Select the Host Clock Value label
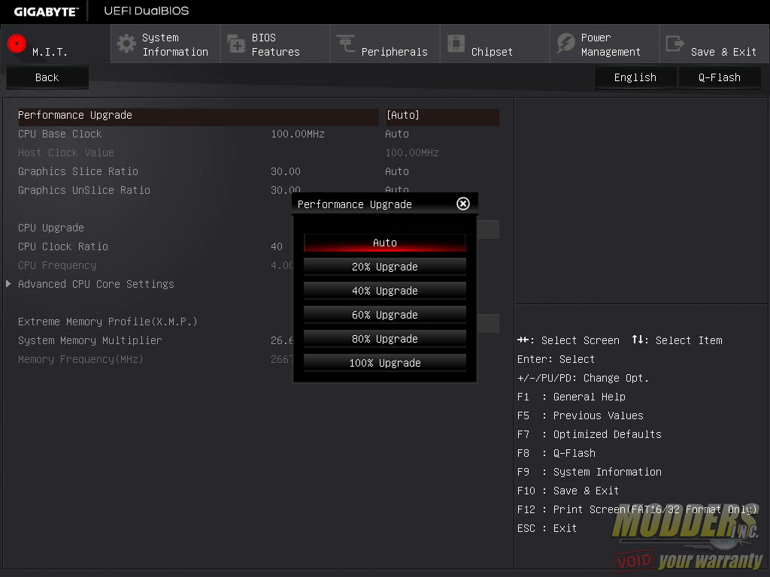Image resolution: width=770 pixels, height=577 pixels. click(x=66, y=153)
